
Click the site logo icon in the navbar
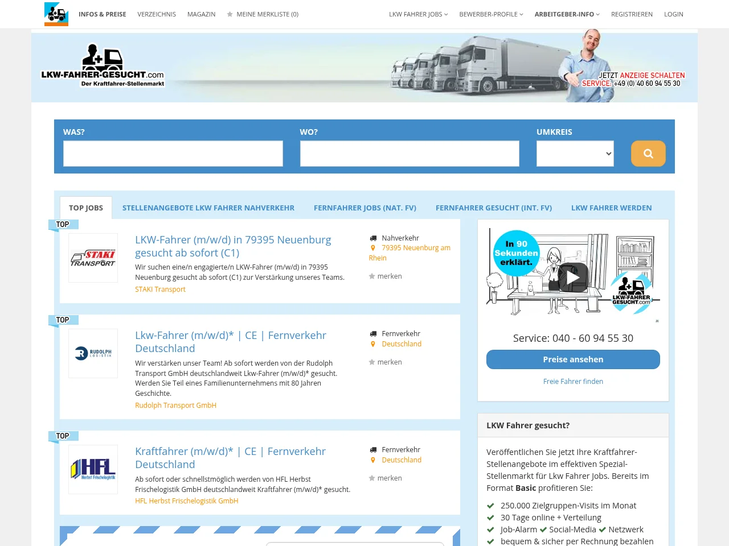56,14
